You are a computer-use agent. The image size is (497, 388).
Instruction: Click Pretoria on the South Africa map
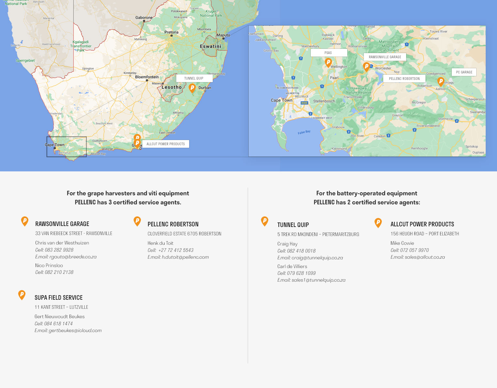click(x=171, y=32)
